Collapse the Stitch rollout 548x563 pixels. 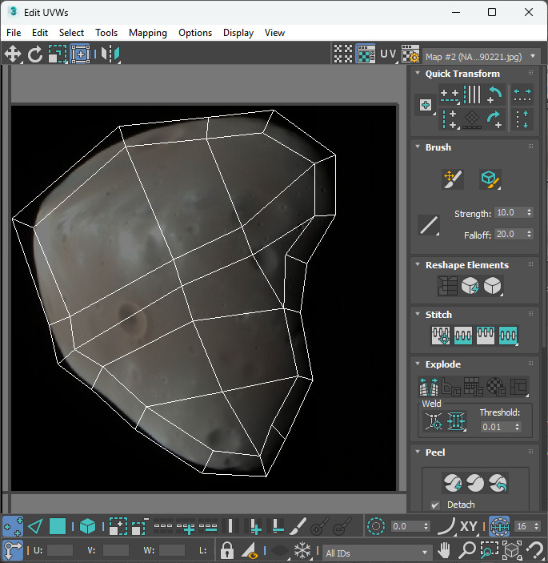pos(418,314)
